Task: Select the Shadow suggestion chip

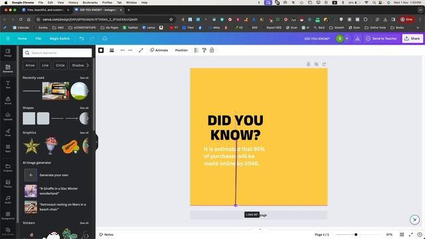Action: pyautogui.click(x=78, y=65)
